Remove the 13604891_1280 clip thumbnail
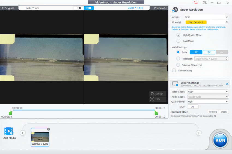Viewport: 232px width, 154px height. point(48,129)
